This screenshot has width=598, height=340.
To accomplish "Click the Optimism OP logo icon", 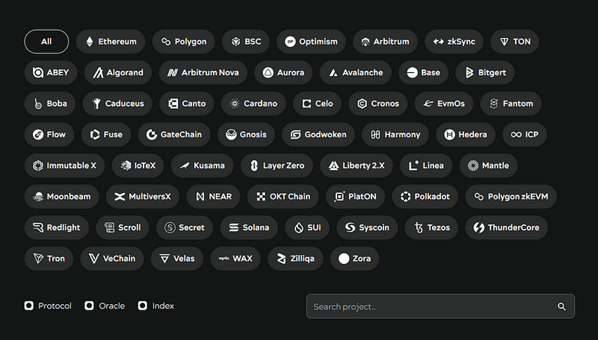I will (x=290, y=41).
